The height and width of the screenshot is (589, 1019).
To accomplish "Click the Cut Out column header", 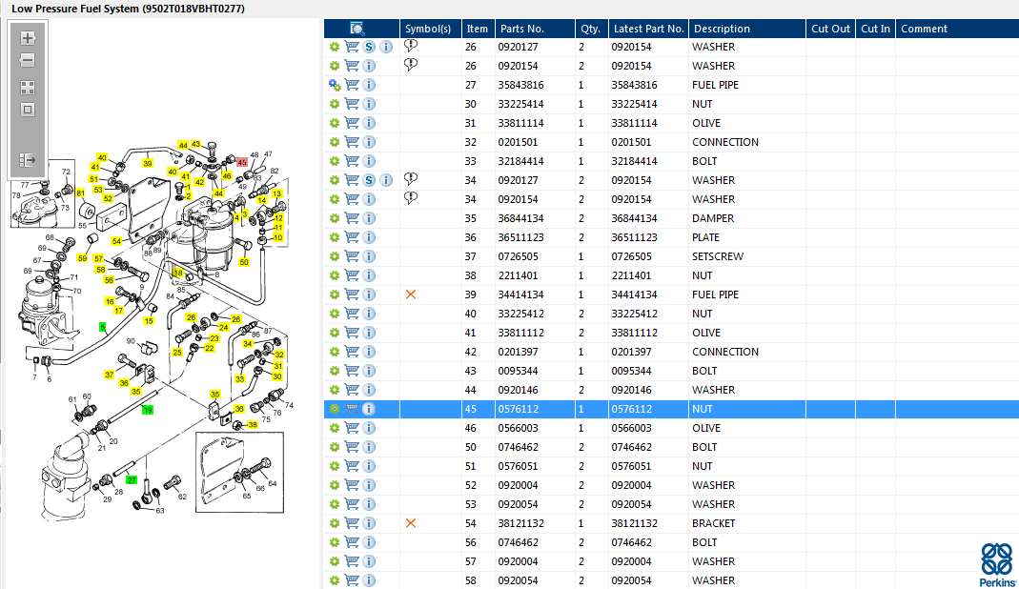I will (830, 29).
